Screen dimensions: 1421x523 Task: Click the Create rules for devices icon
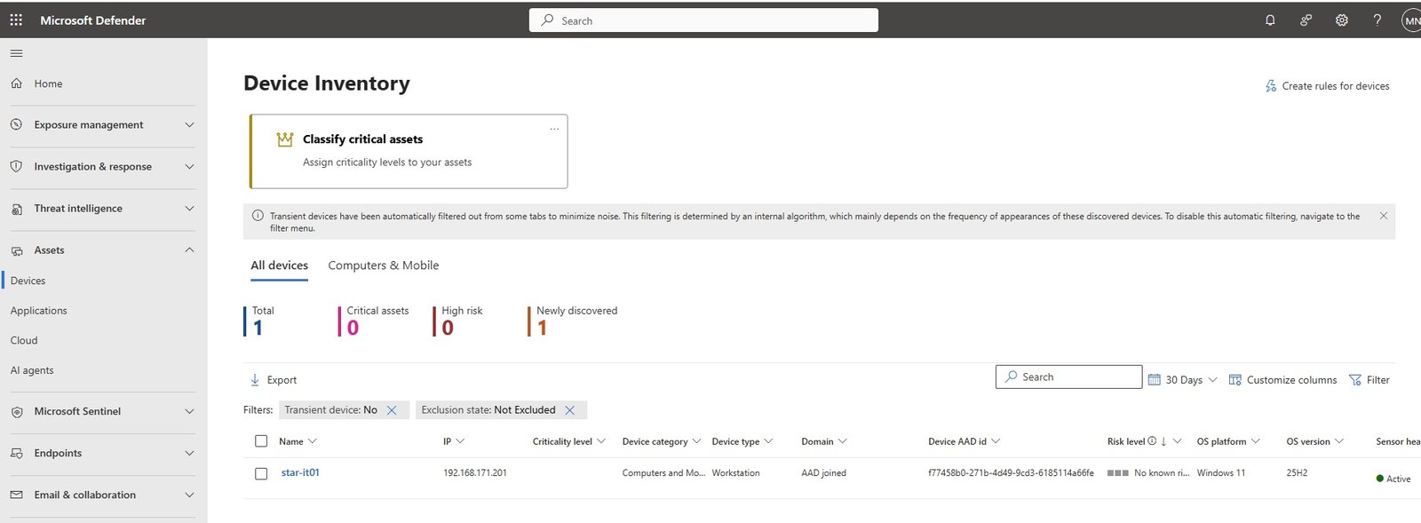pyautogui.click(x=1271, y=86)
